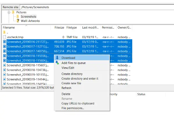This screenshot has width=174, height=124.
Task: Sort by the Filesize column header
Action: click(59, 27)
